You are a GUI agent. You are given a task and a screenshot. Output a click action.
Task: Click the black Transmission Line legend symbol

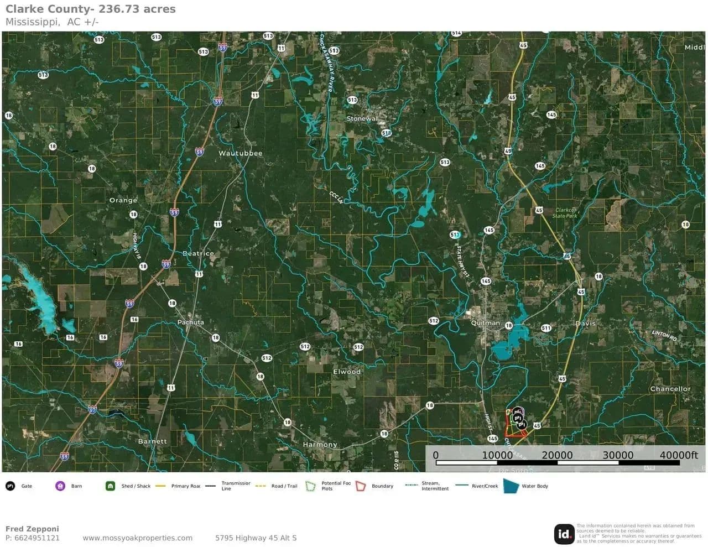[210, 486]
